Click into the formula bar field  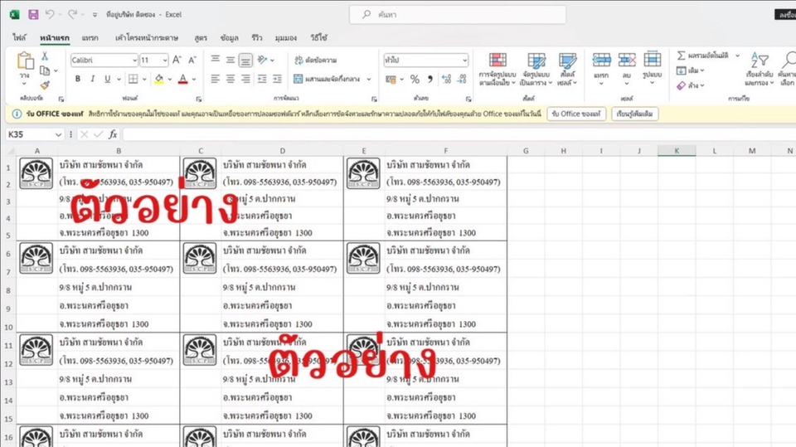click(x=459, y=134)
